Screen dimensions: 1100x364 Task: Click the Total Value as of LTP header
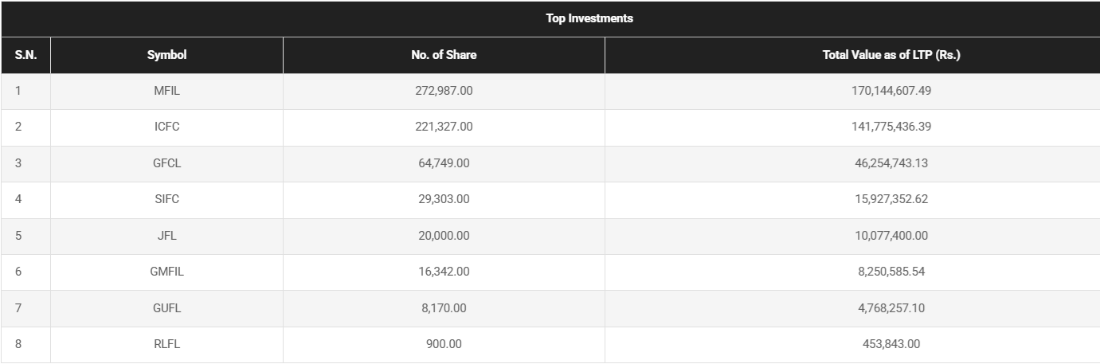(891, 55)
